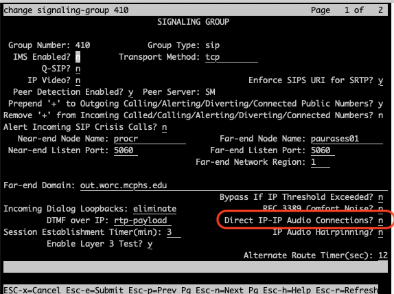
Task: Click Remove '+' from Incoming n value
Action: (380, 115)
